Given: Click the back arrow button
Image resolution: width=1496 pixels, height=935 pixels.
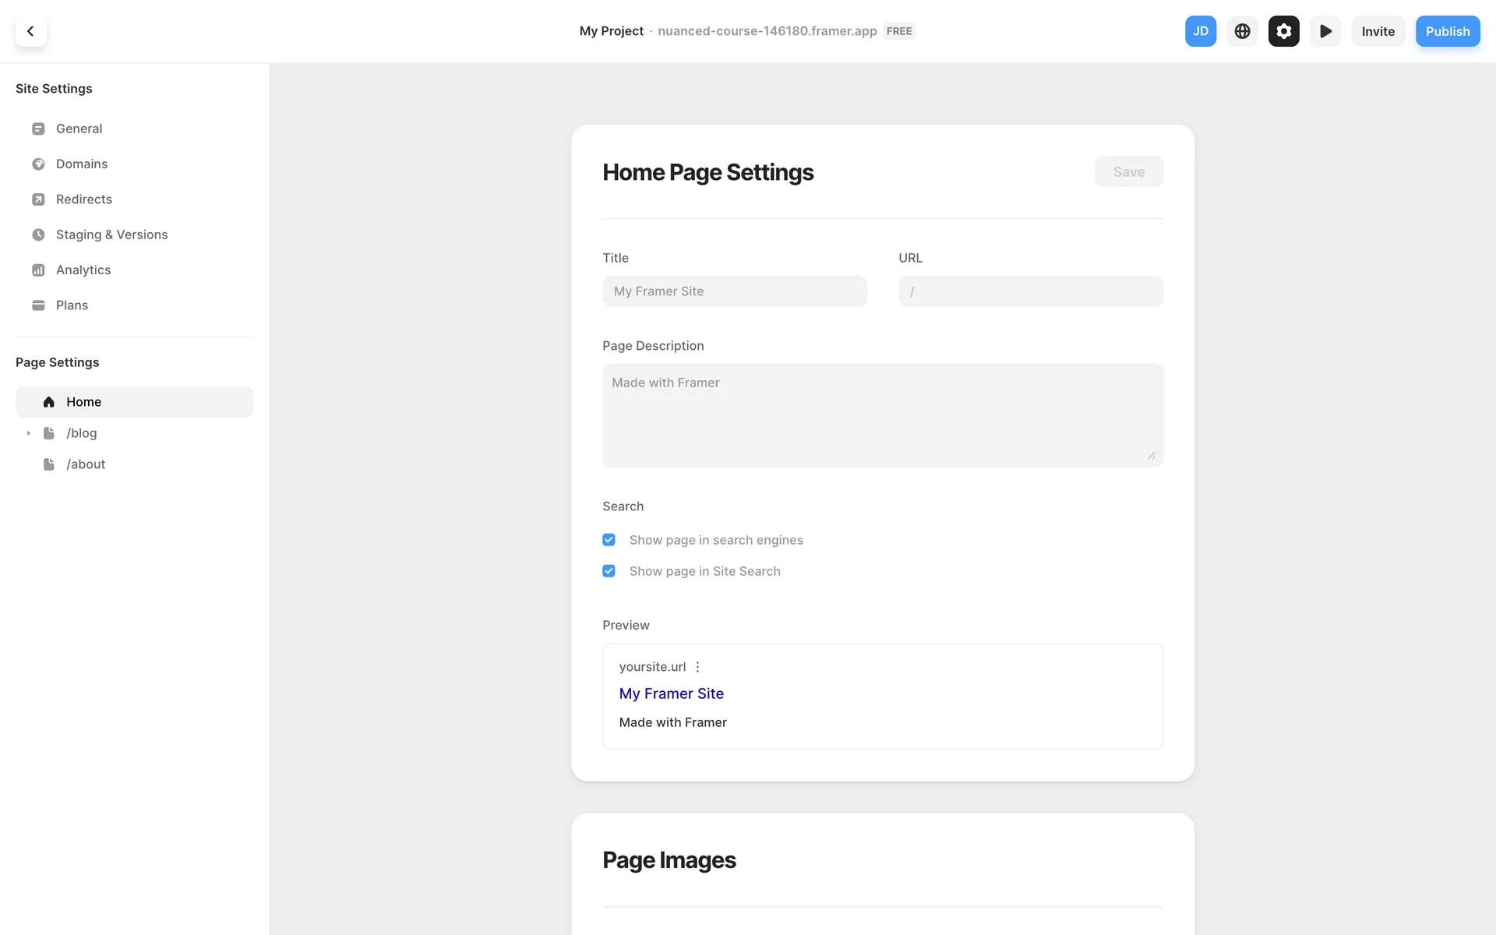Looking at the screenshot, I should tap(30, 31).
